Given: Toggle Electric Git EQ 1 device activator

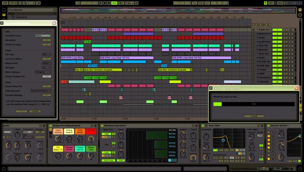Looking at the screenshot, I should click(x=268, y=126).
